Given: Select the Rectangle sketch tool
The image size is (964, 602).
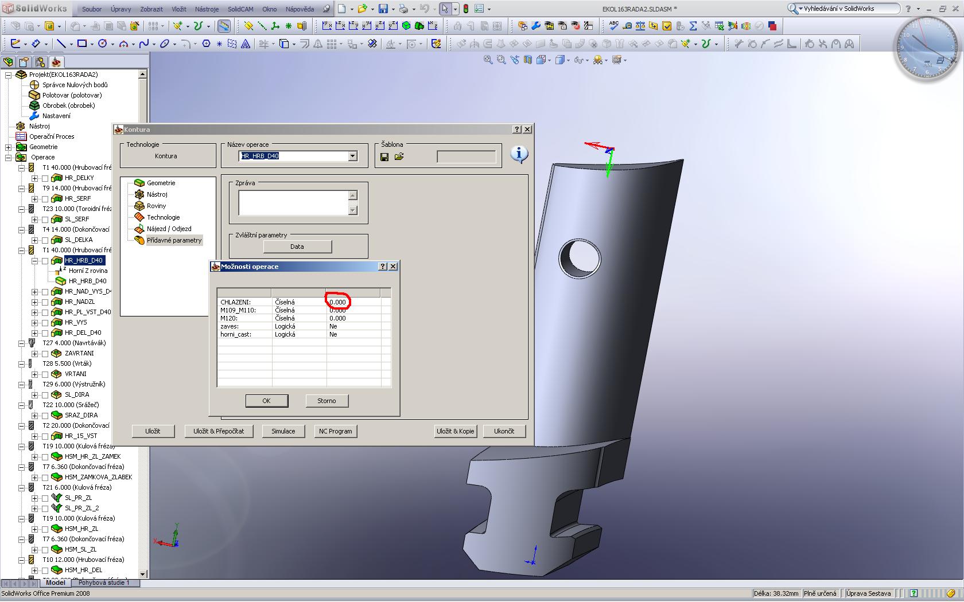Looking at the screenshot, I should point(82,44).
